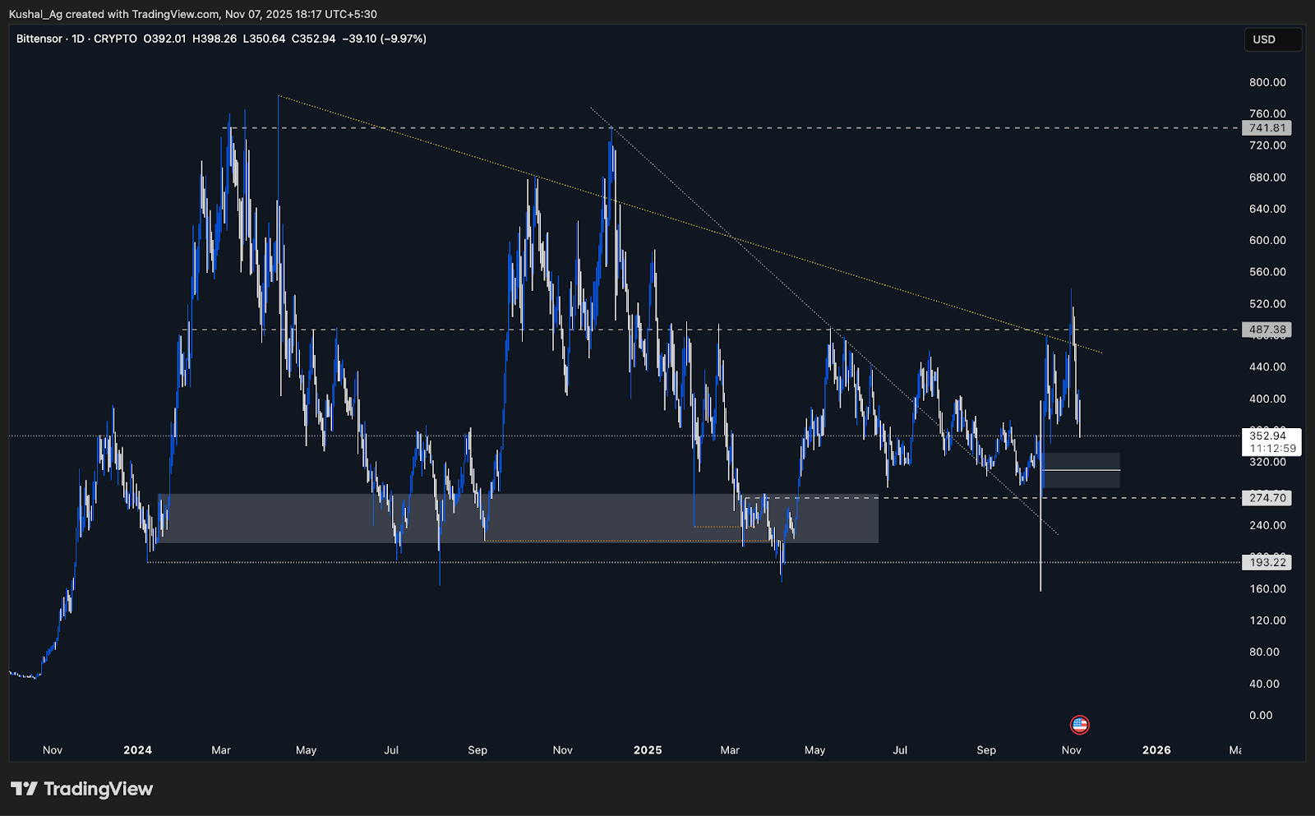
Task: Click the 120.00 price axis label
Action: pos(1267,620)
